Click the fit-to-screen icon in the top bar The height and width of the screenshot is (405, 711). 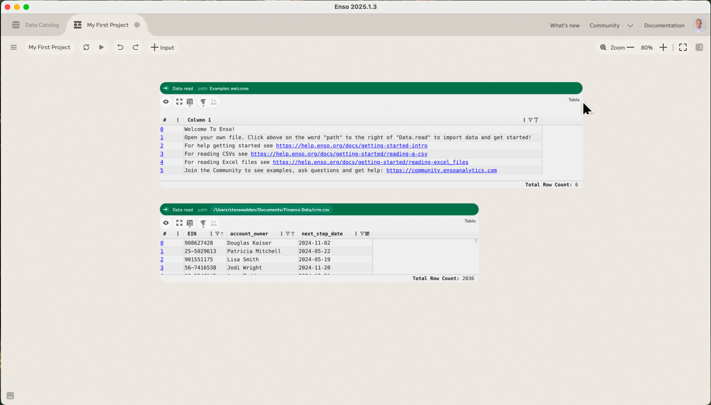point(683,47)
